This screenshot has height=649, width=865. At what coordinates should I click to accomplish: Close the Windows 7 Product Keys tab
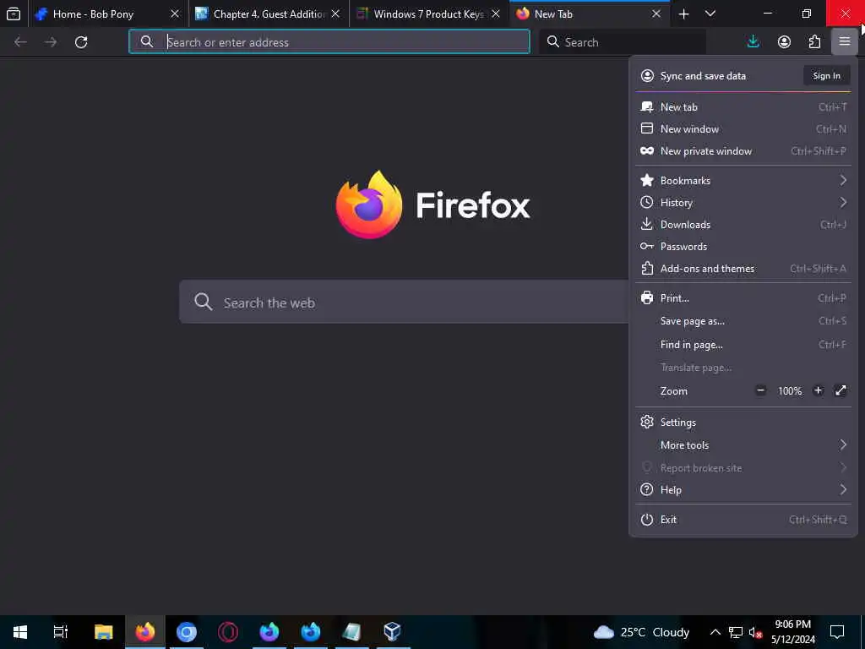tap(496, 14)
